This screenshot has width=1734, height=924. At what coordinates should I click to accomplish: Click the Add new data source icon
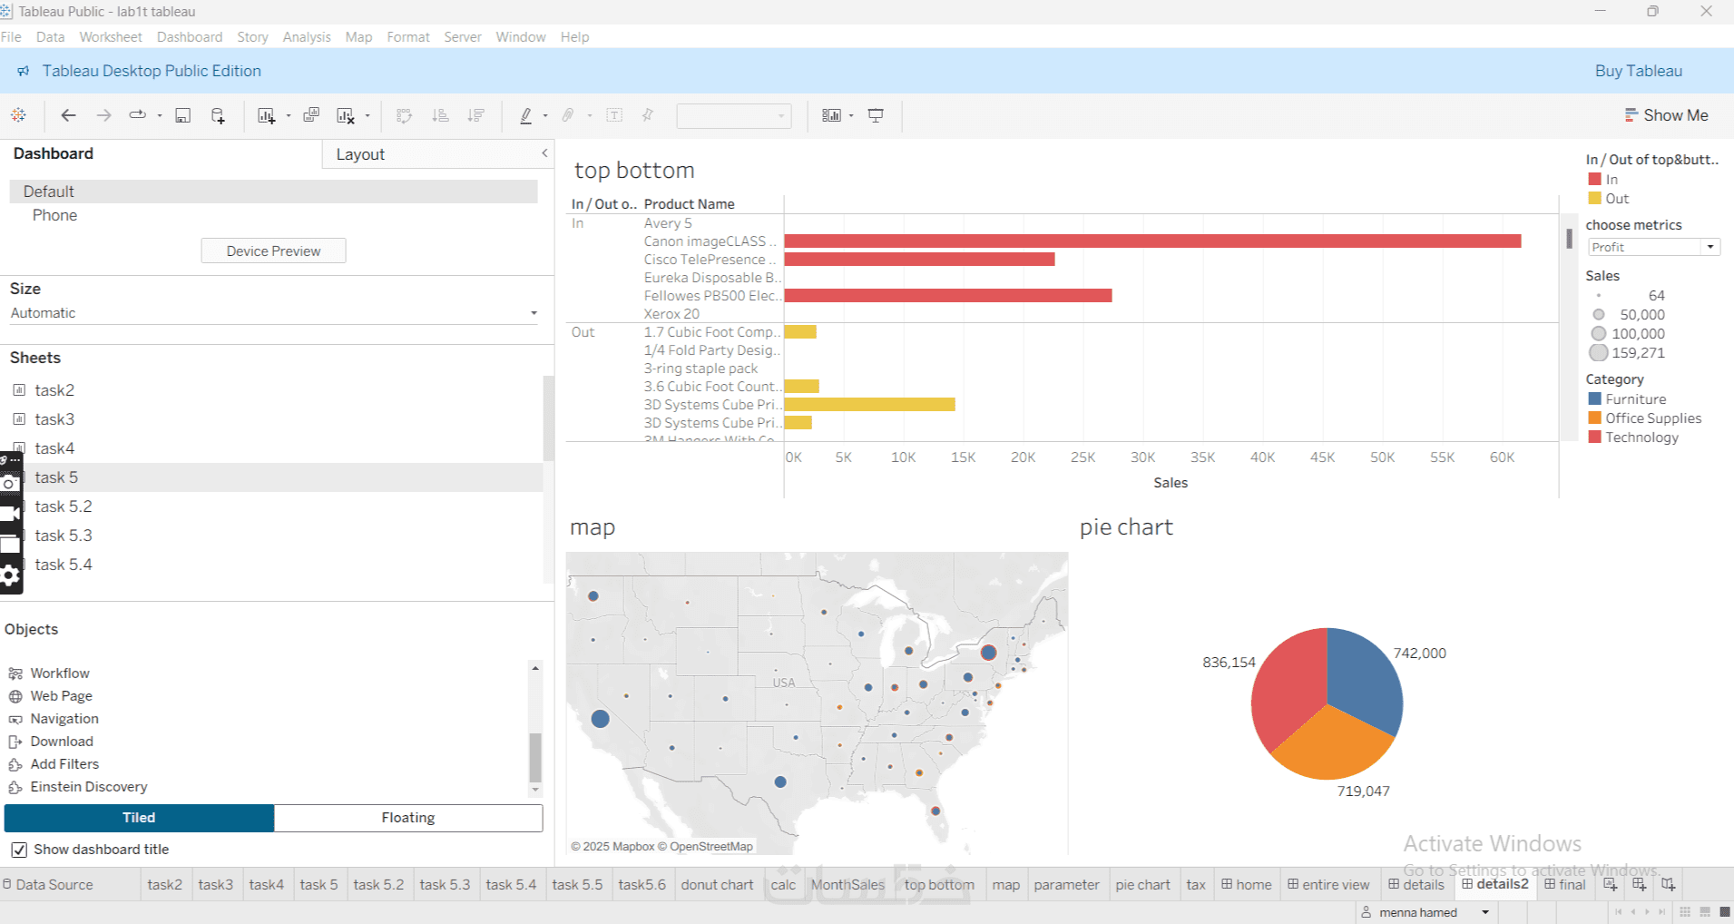[218, 115]
